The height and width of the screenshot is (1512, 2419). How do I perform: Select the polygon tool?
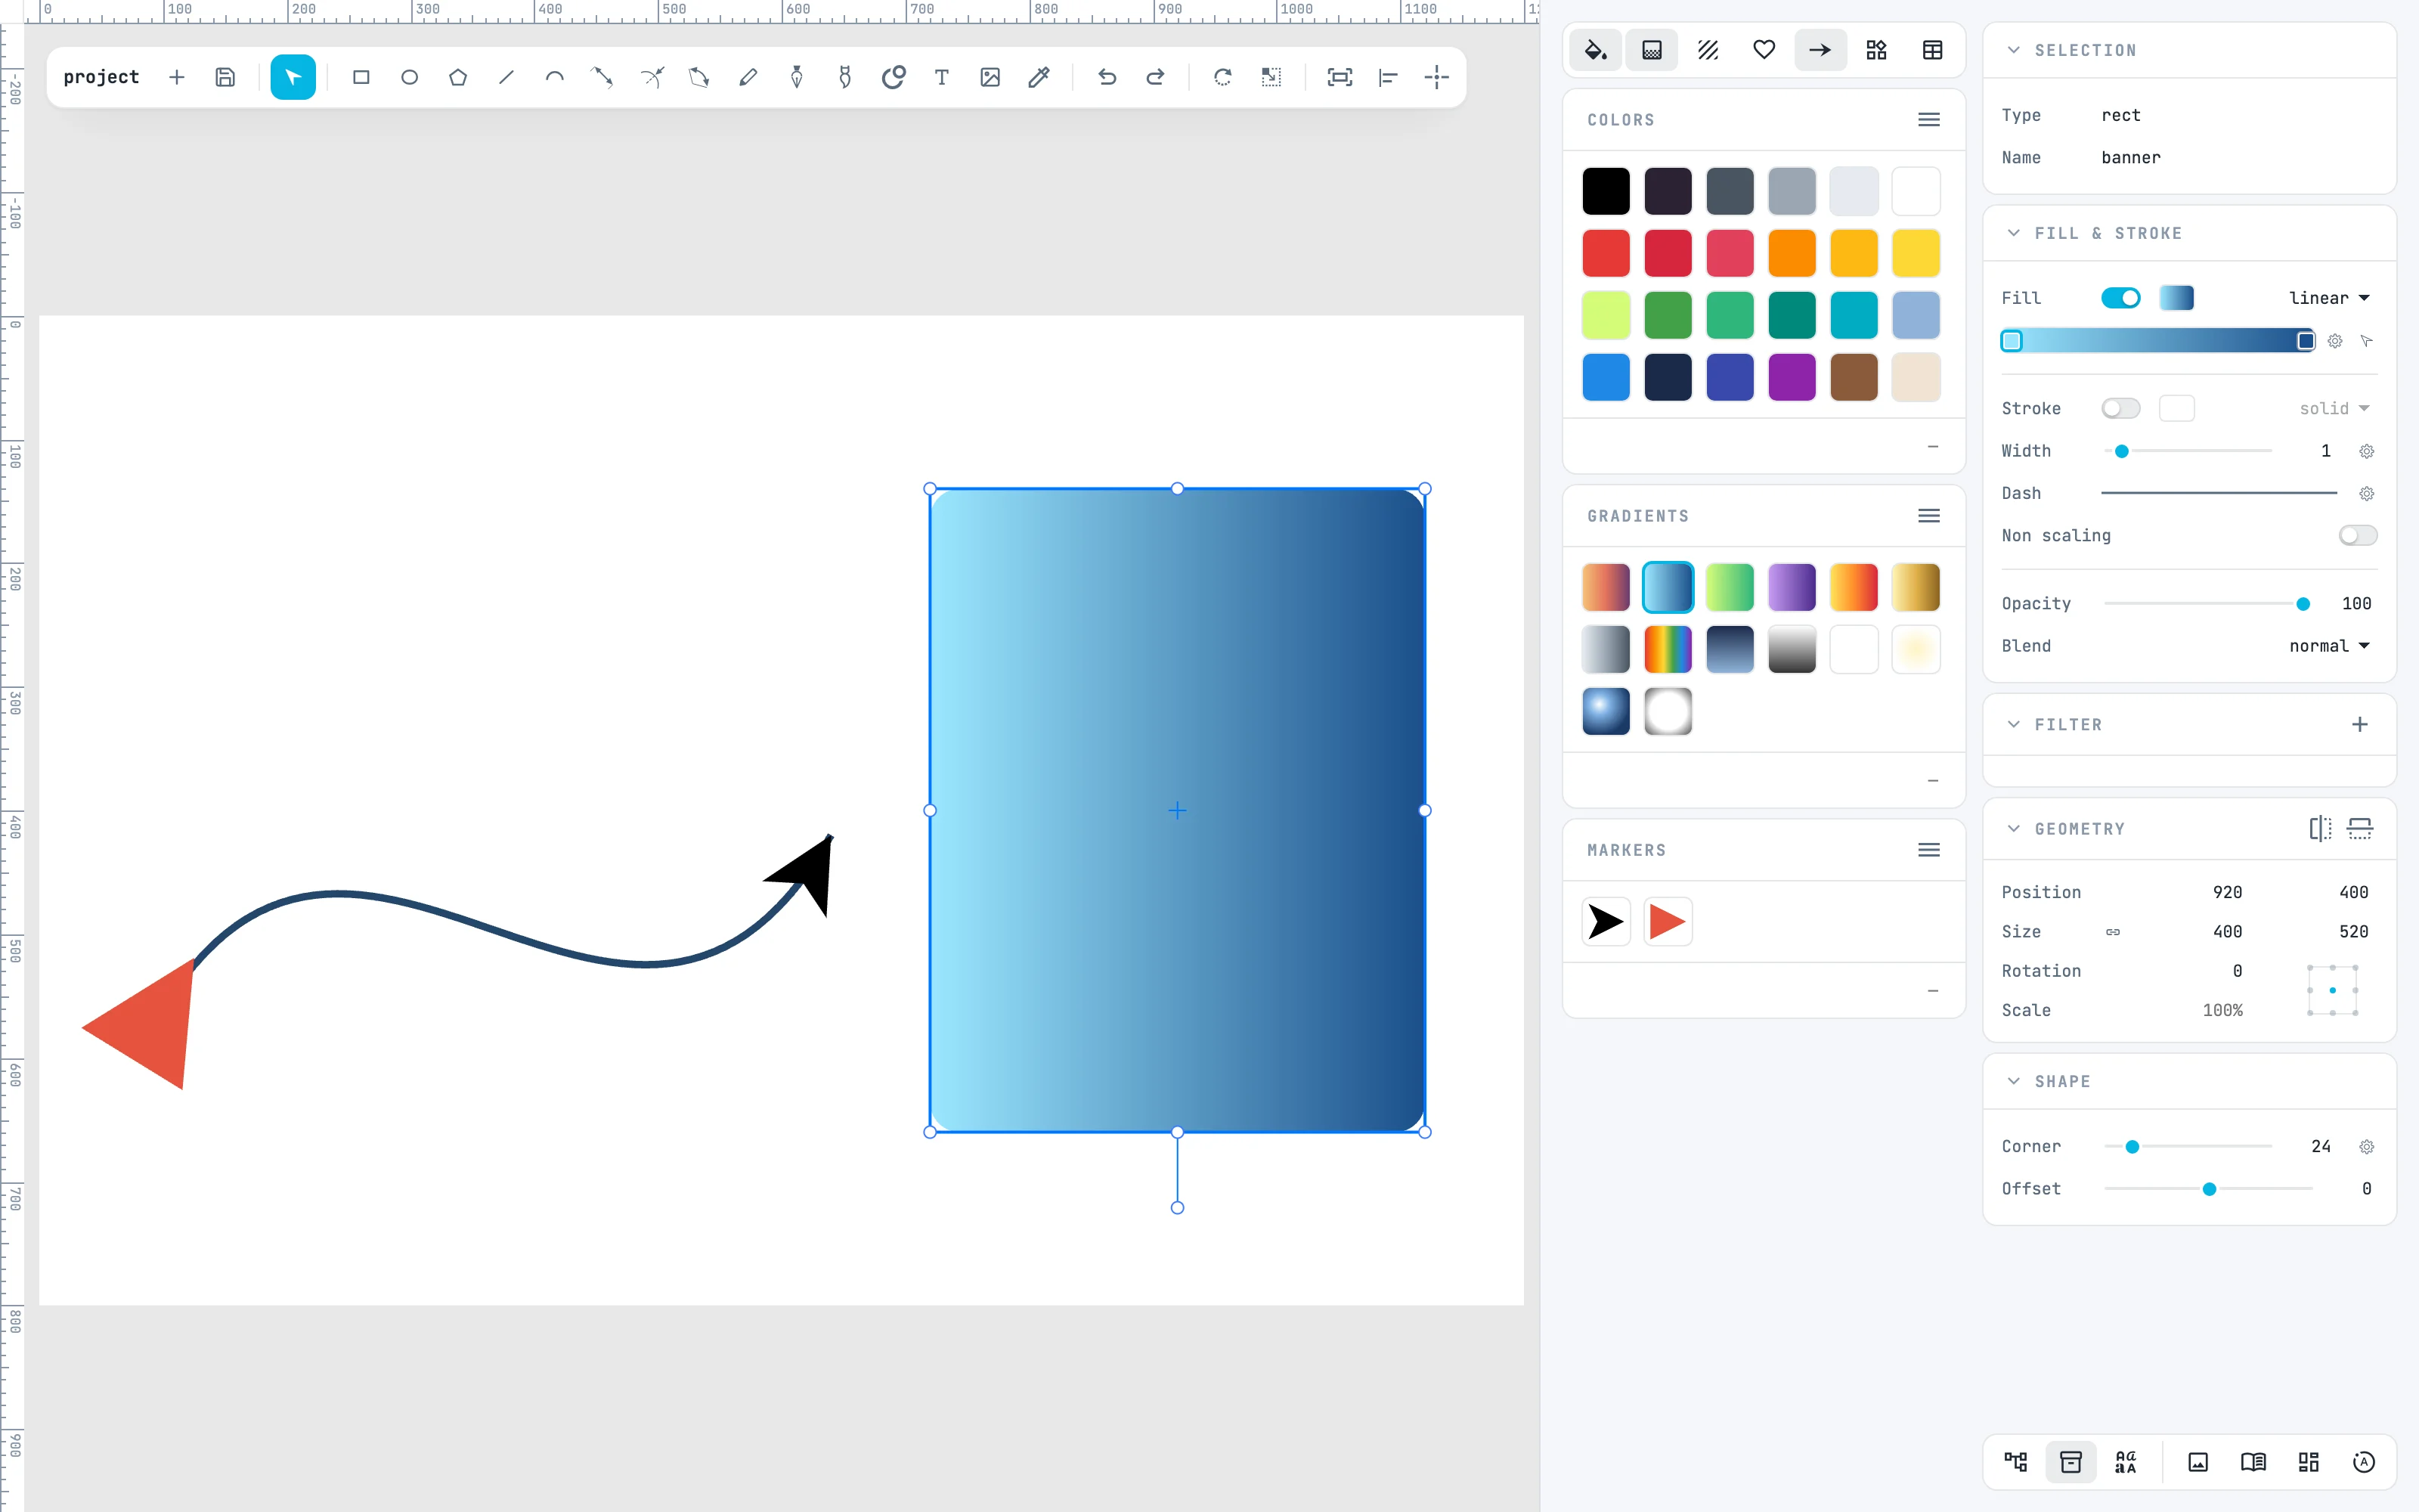coord(458,77)
